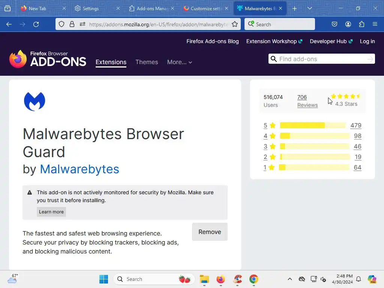Expand the More... dropdown menu
Viewport: 384px width, 288px height.
[180, 62]
